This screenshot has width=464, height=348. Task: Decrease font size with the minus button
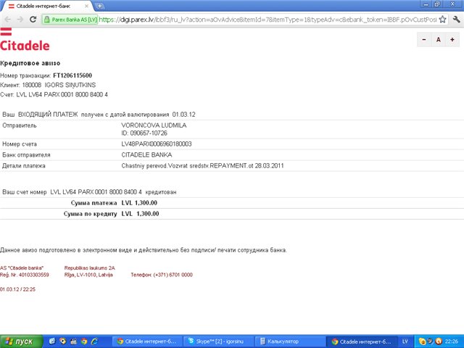(x=424, y=40)
